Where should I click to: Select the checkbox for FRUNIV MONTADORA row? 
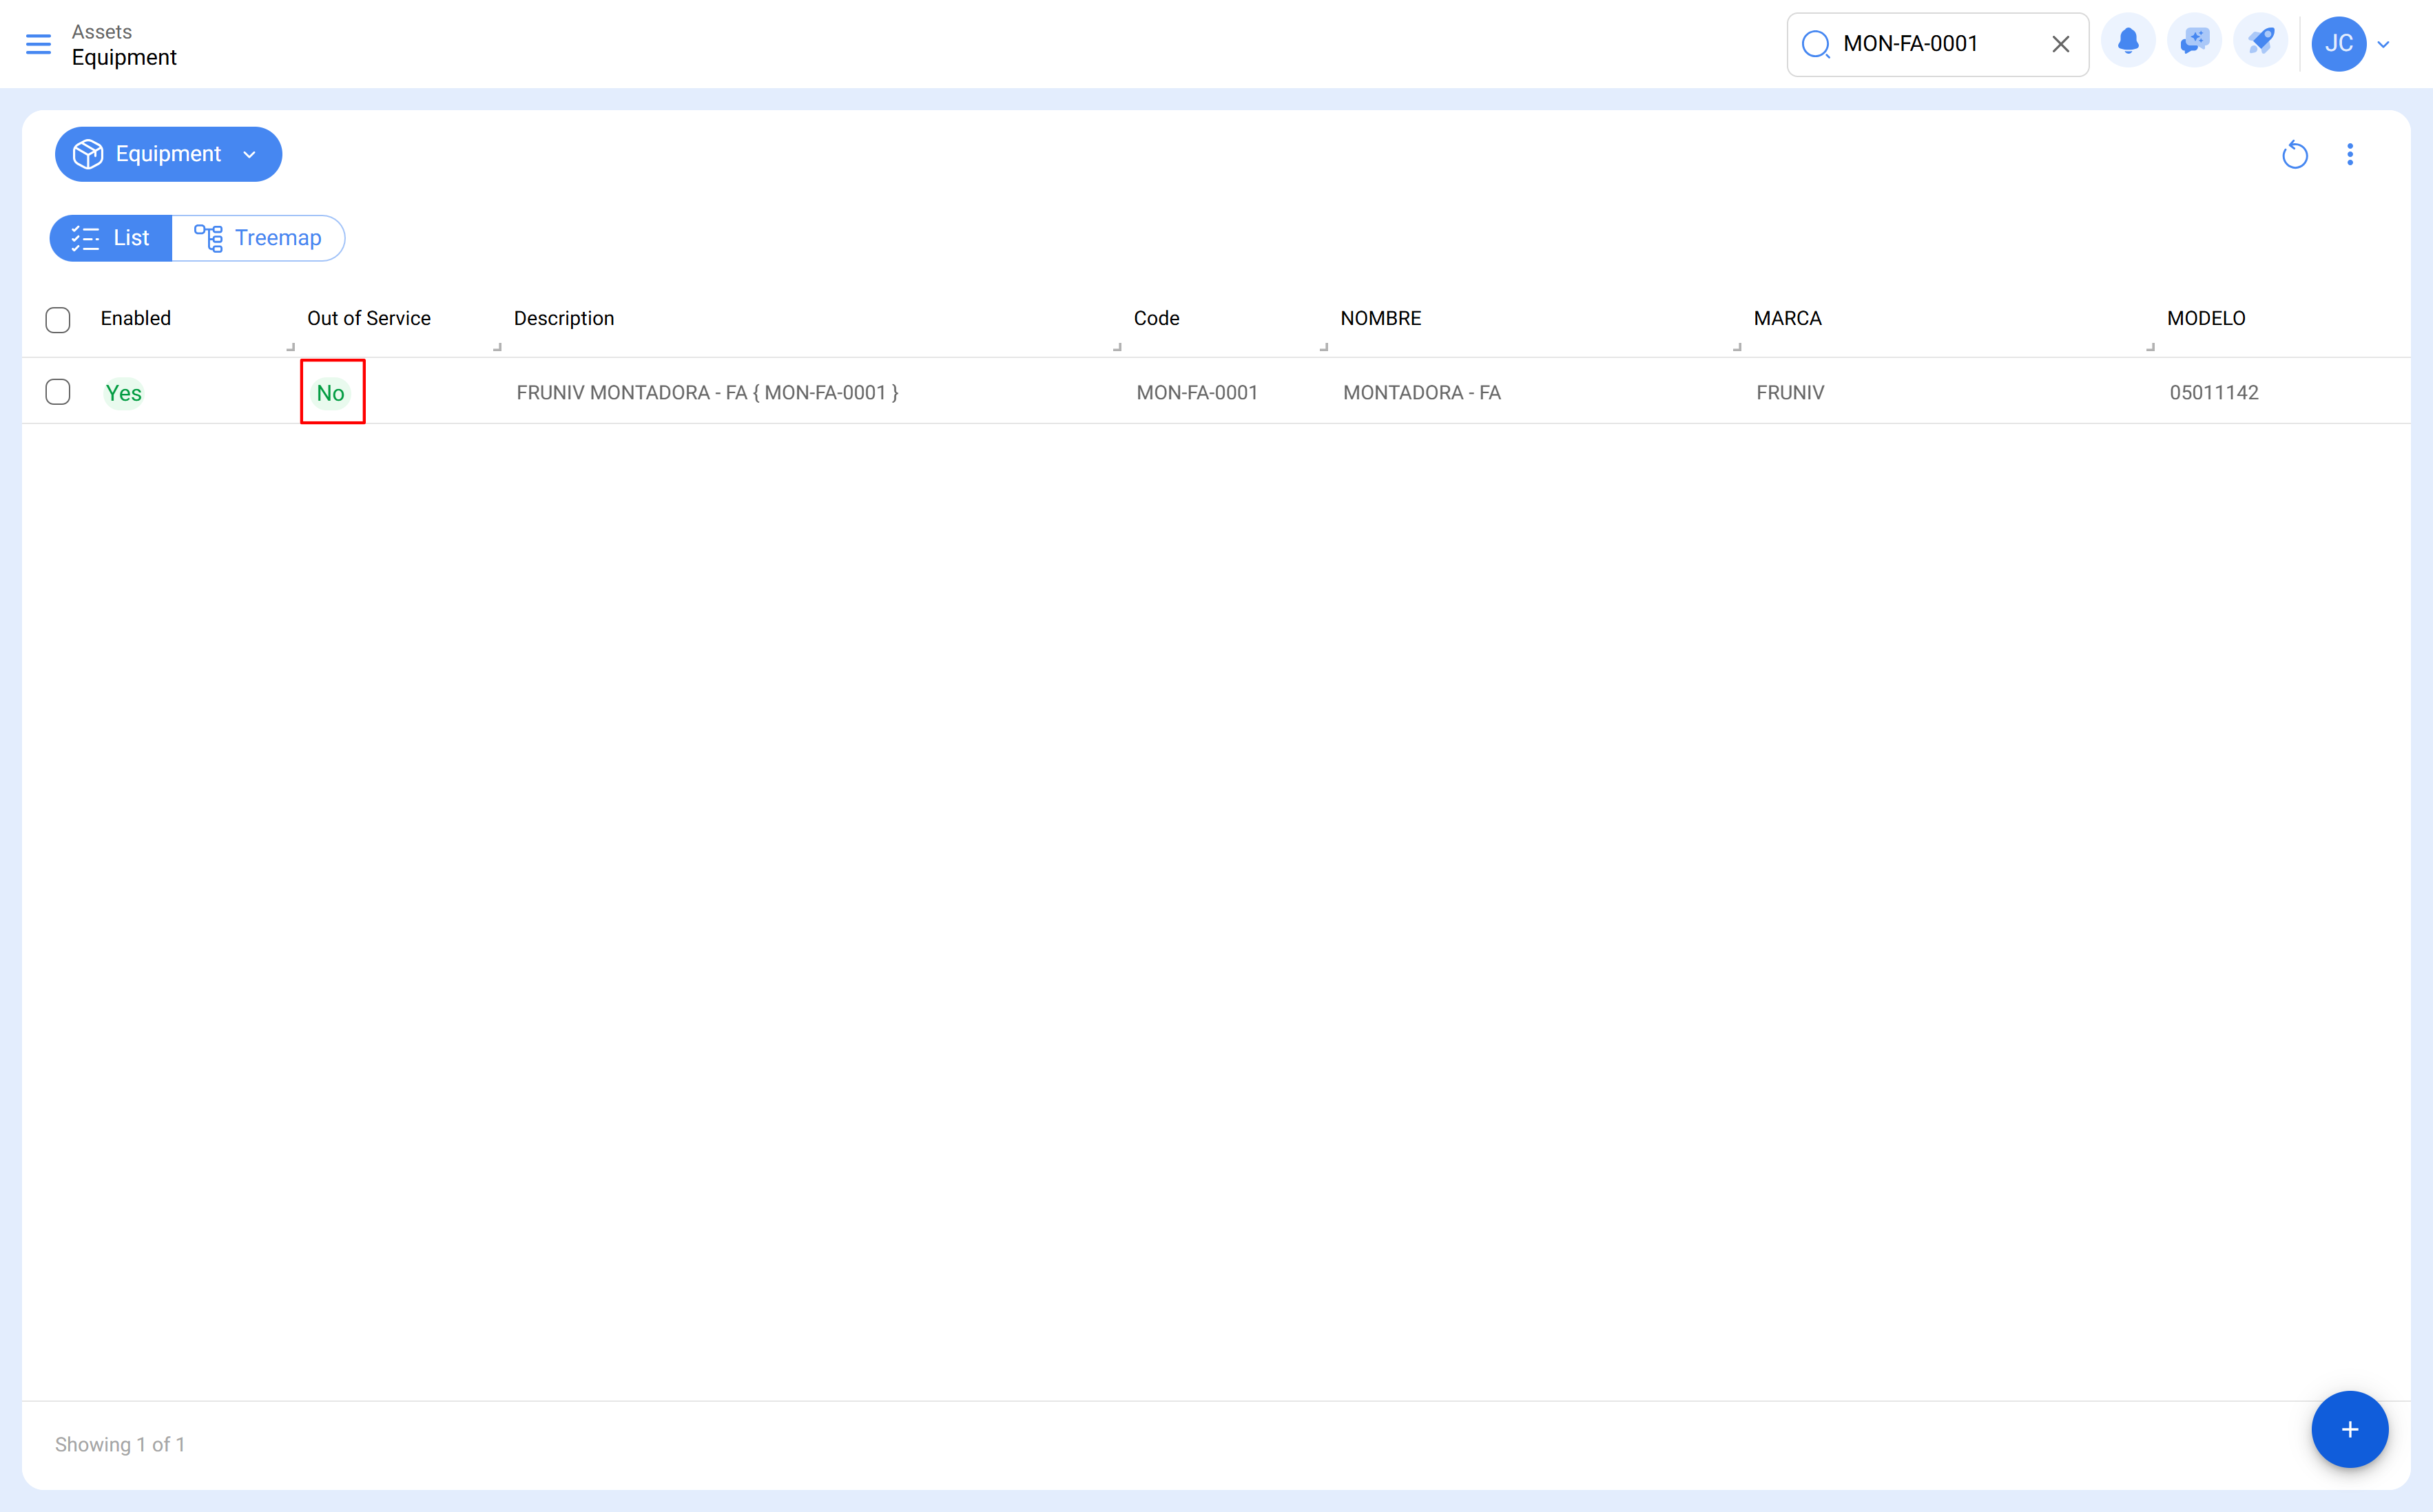(x=58, y=392)
